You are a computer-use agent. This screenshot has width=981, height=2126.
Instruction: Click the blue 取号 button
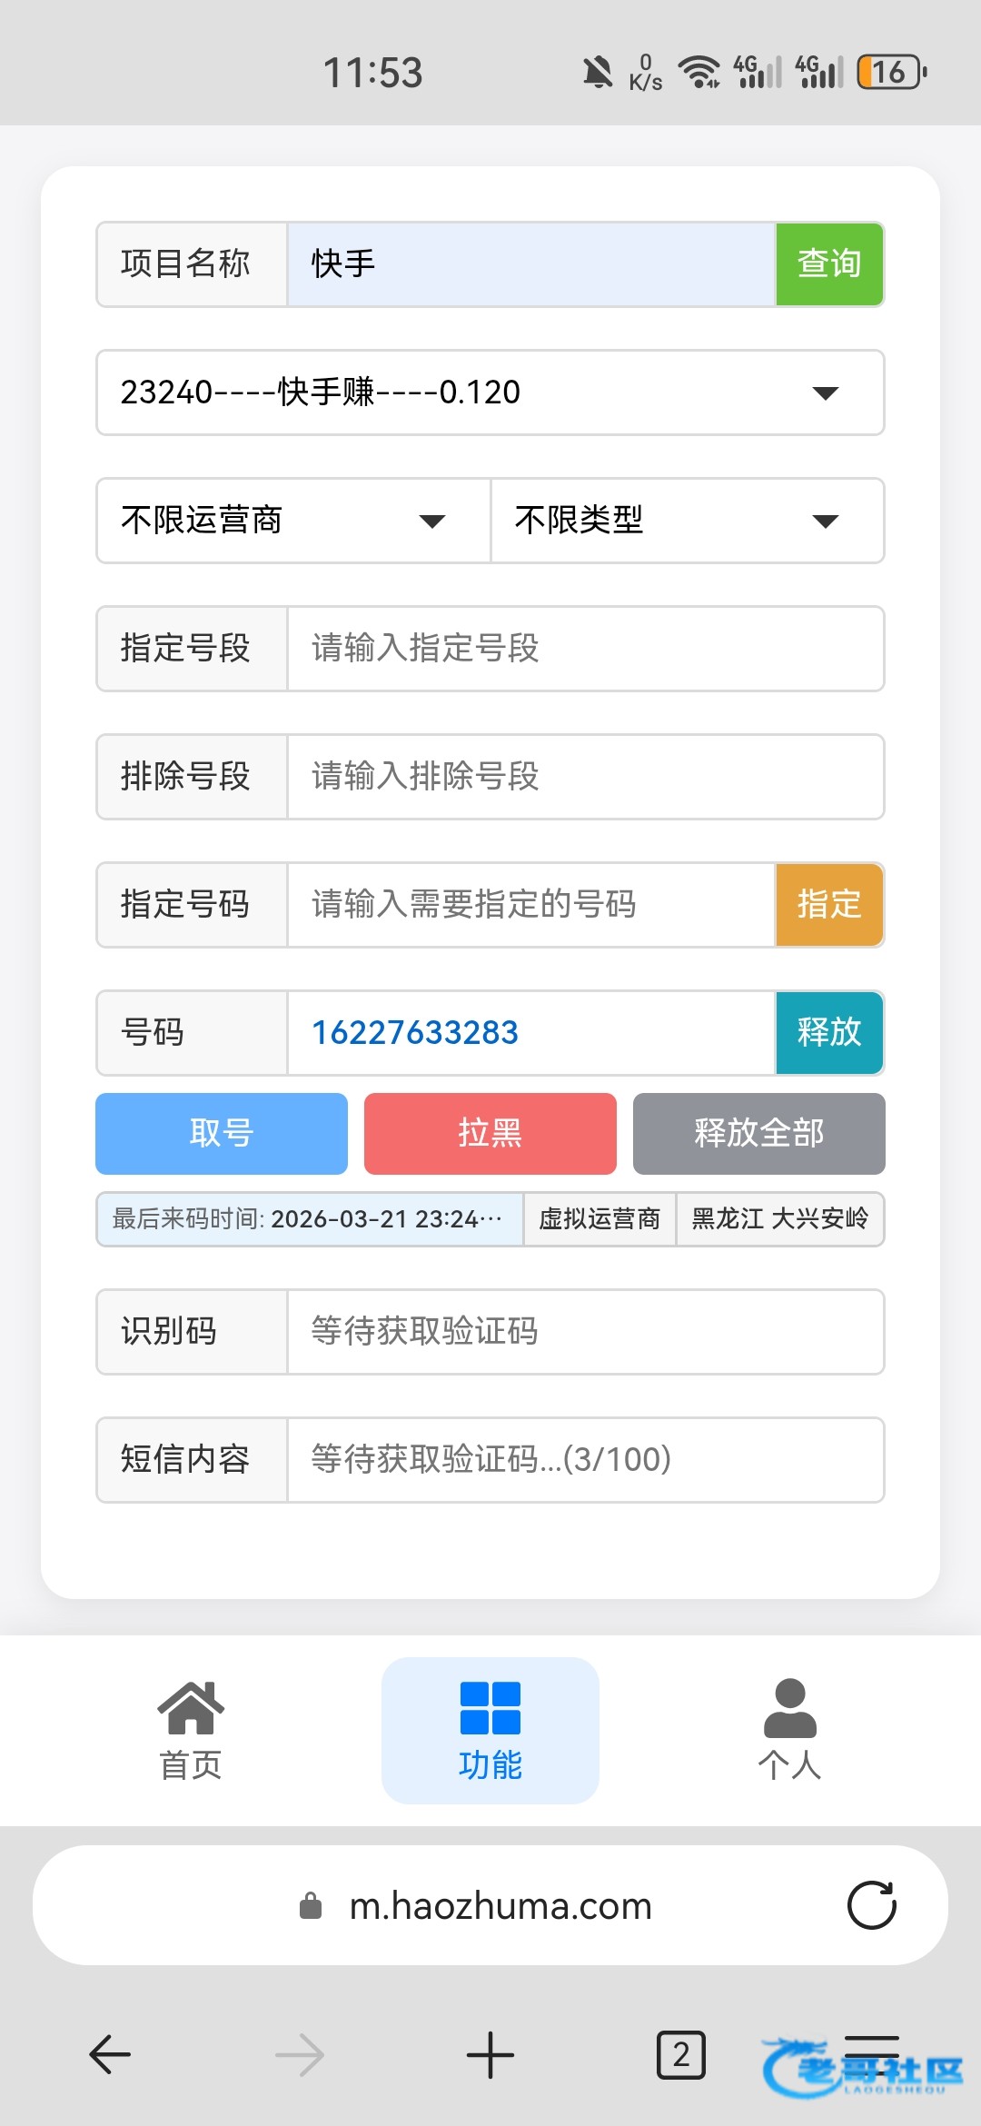(x=222, y=1134)
